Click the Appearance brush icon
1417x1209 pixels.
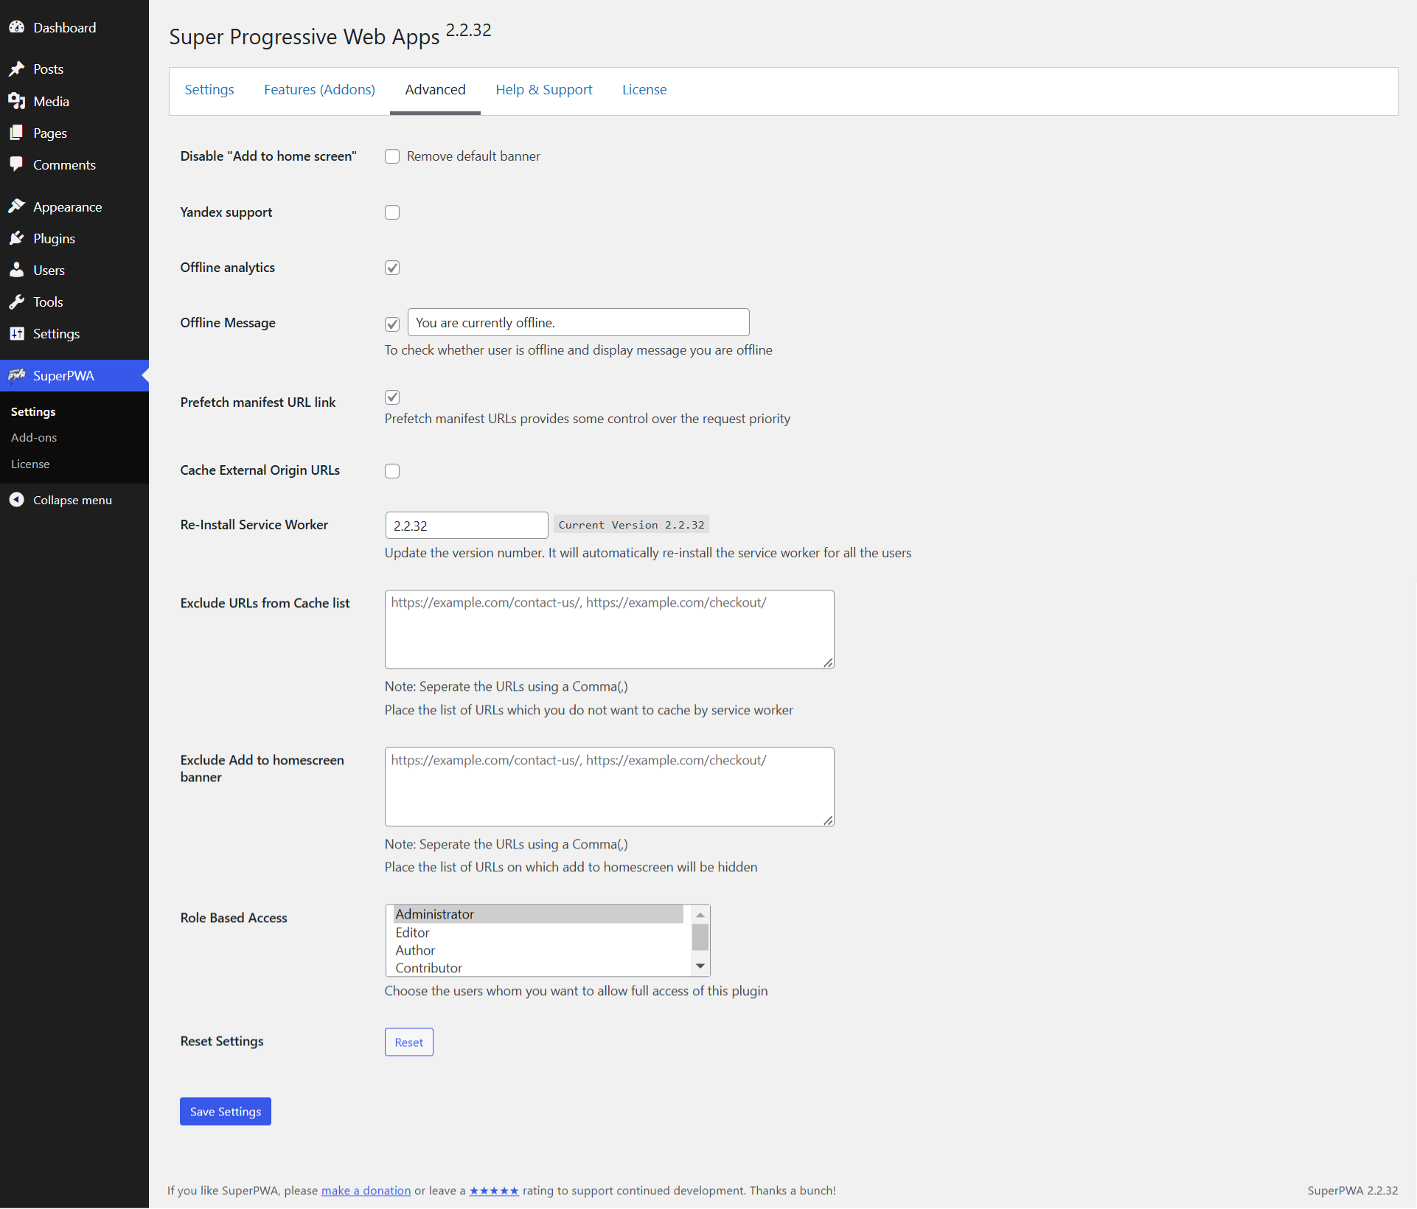point(17,206)
